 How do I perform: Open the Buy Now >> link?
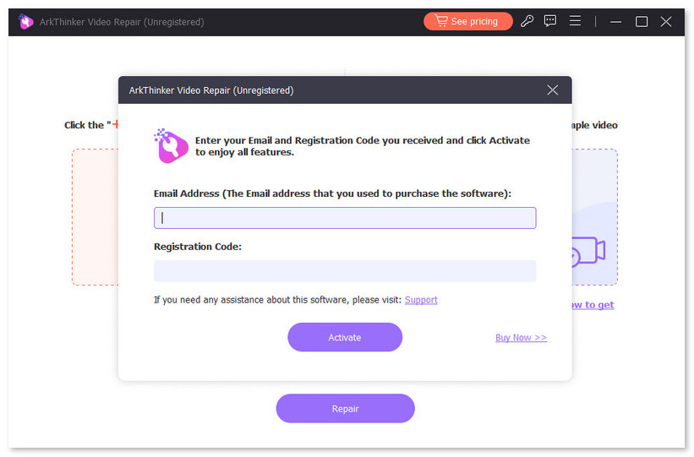[x=521, y=338]
